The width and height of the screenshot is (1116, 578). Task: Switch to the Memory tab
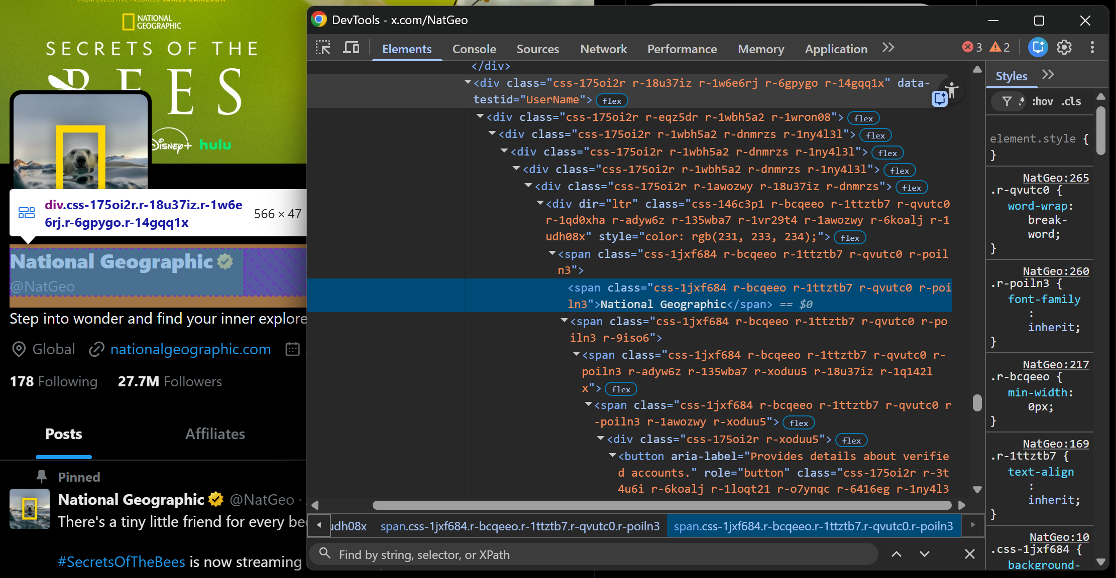pyautogui.click(x=760, y=49)
